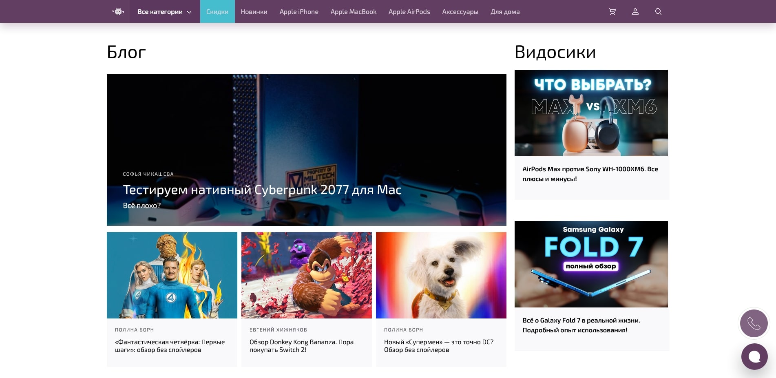Click the floating phone call button
The image size is (776, 378).
(x=754, y=323)
